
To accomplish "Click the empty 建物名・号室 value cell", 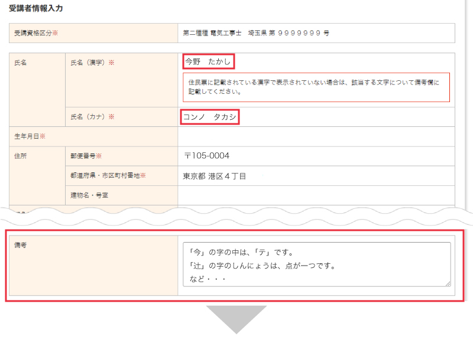I will (316, 195).
